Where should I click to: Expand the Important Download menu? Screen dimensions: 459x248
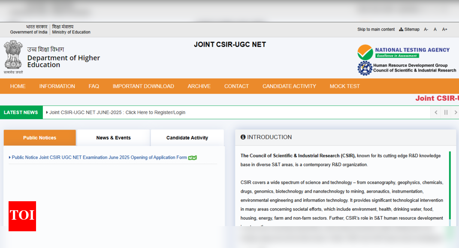coord(143,86)
